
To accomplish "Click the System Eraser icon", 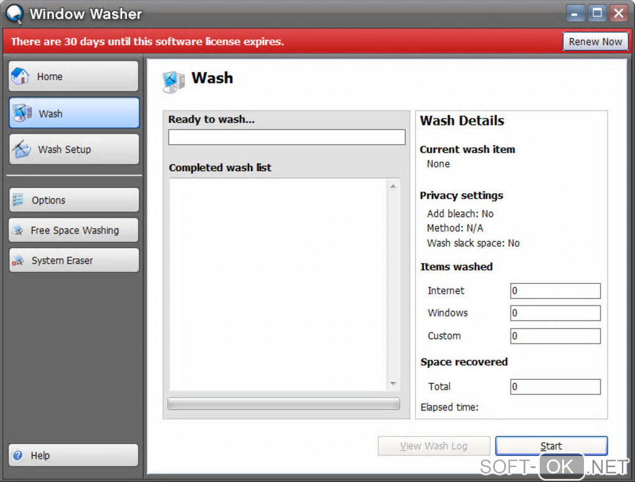I will pos(18,261).
